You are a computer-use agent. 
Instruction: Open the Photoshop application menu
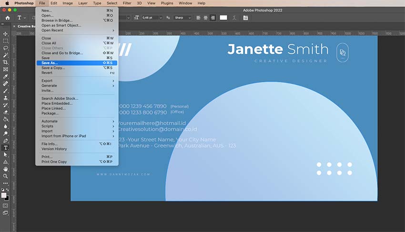[24, 3]
